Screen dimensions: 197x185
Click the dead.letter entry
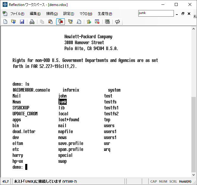click(24, 131)
